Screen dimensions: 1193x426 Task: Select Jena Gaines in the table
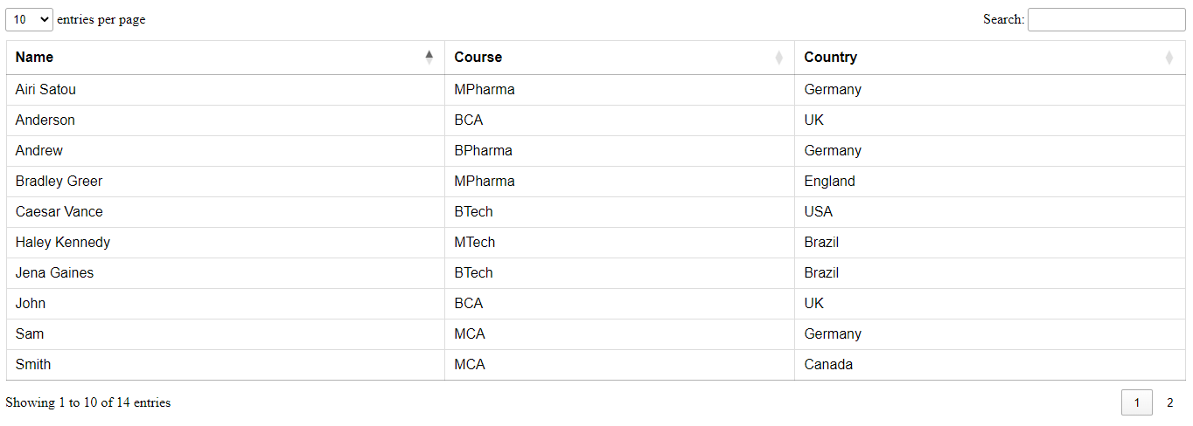54,273
